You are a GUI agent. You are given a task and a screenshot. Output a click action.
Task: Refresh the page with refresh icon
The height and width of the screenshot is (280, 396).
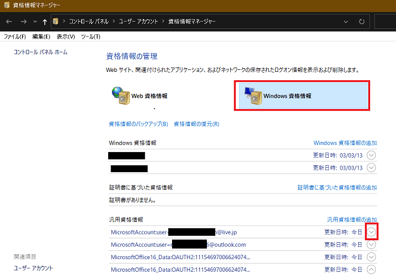click(x=362, y=21)
